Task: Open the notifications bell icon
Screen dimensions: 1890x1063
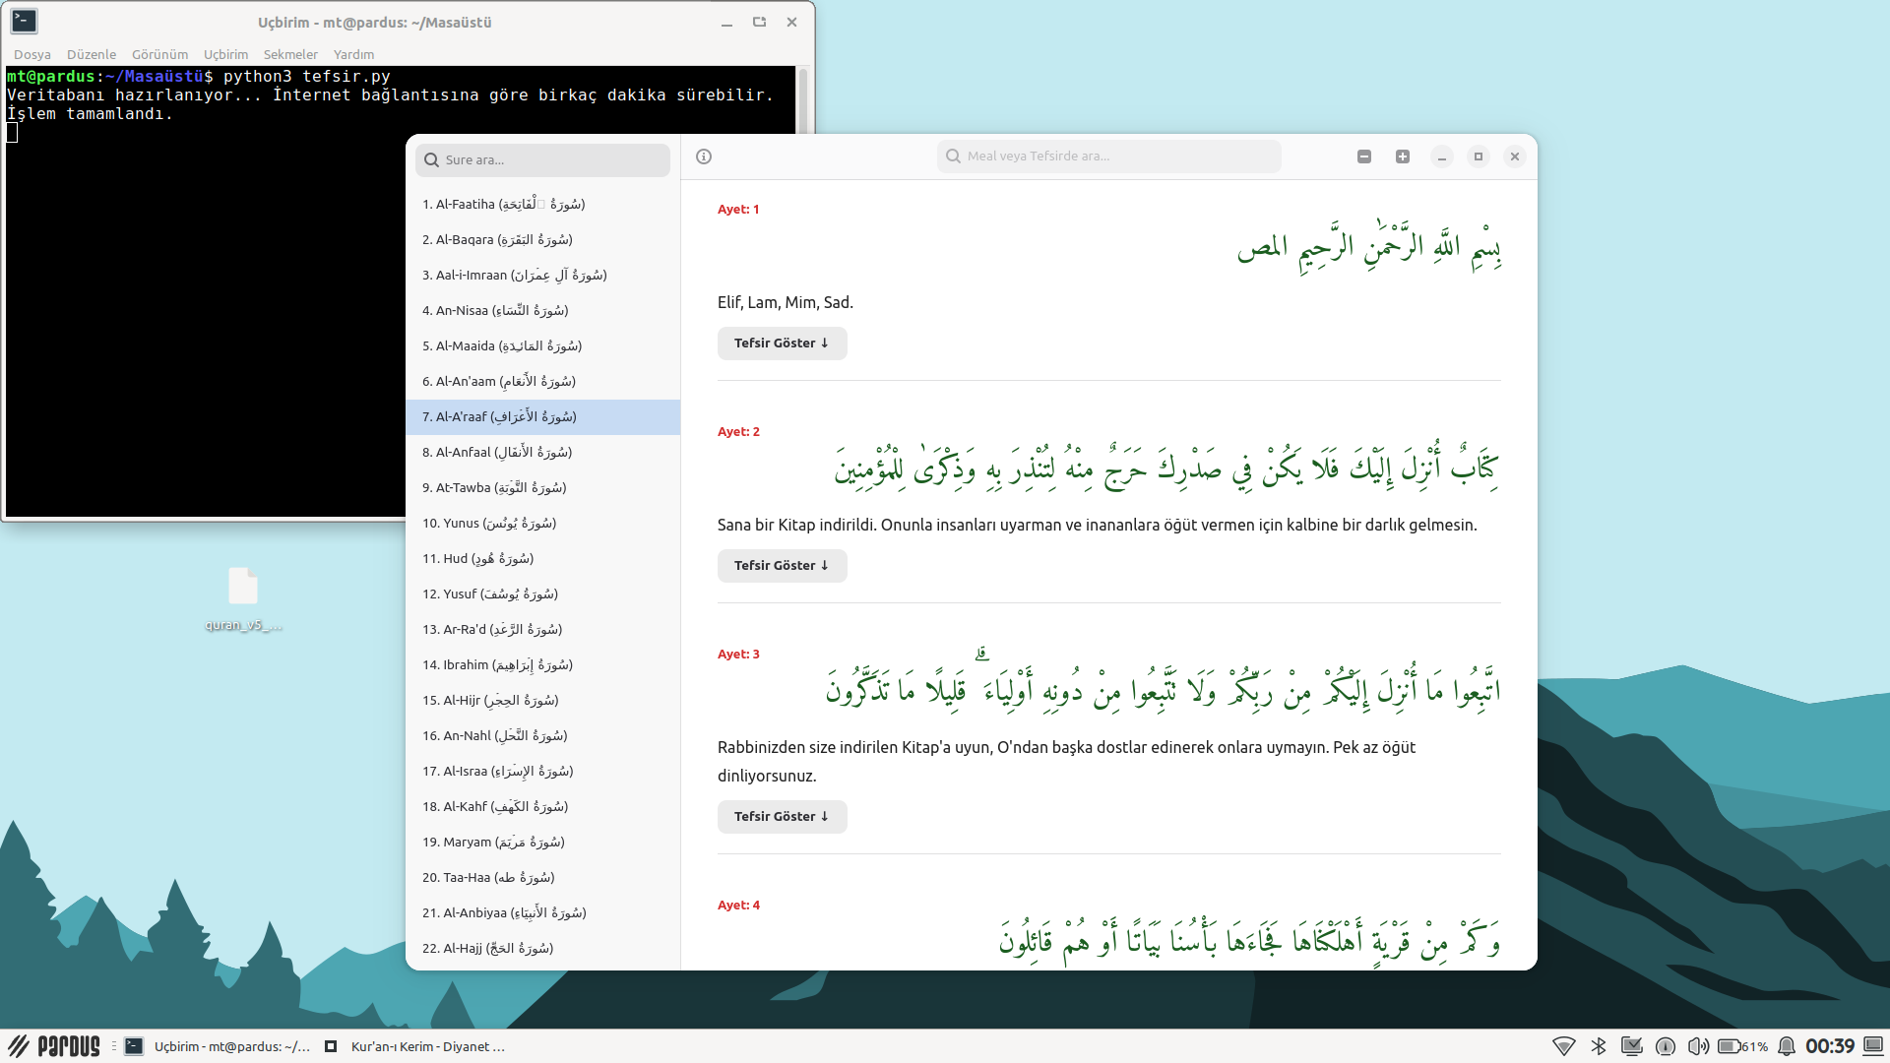Action: pos(1787,1046)
